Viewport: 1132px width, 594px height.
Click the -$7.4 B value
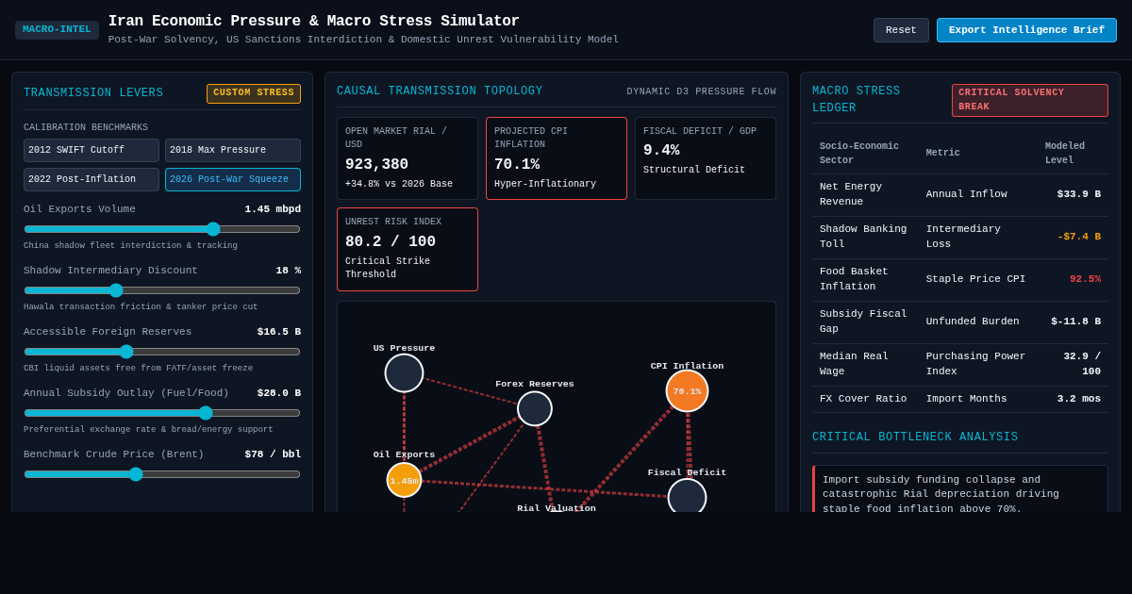pos(1078,237)
